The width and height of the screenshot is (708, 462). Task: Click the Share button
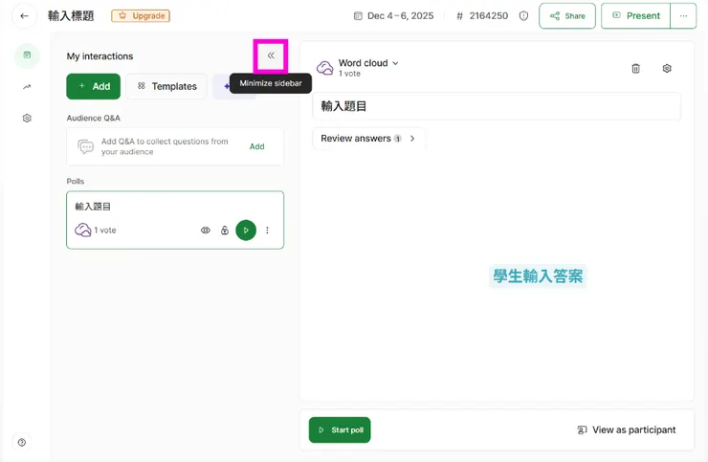click(567, 16)
